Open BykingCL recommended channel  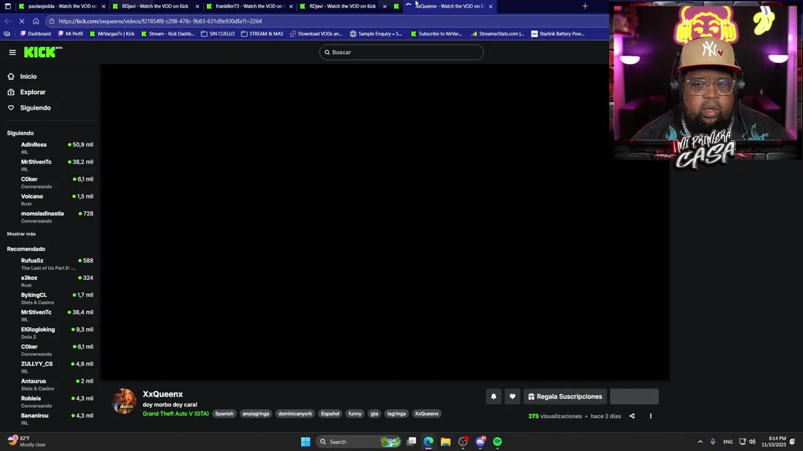(x=50, y=298)
